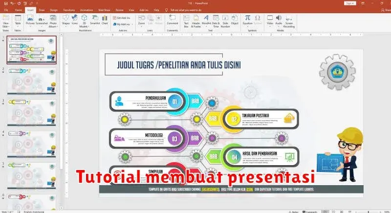
Task: Click the PENDAHULUAN heading on the slide
Action: [155, 98]
